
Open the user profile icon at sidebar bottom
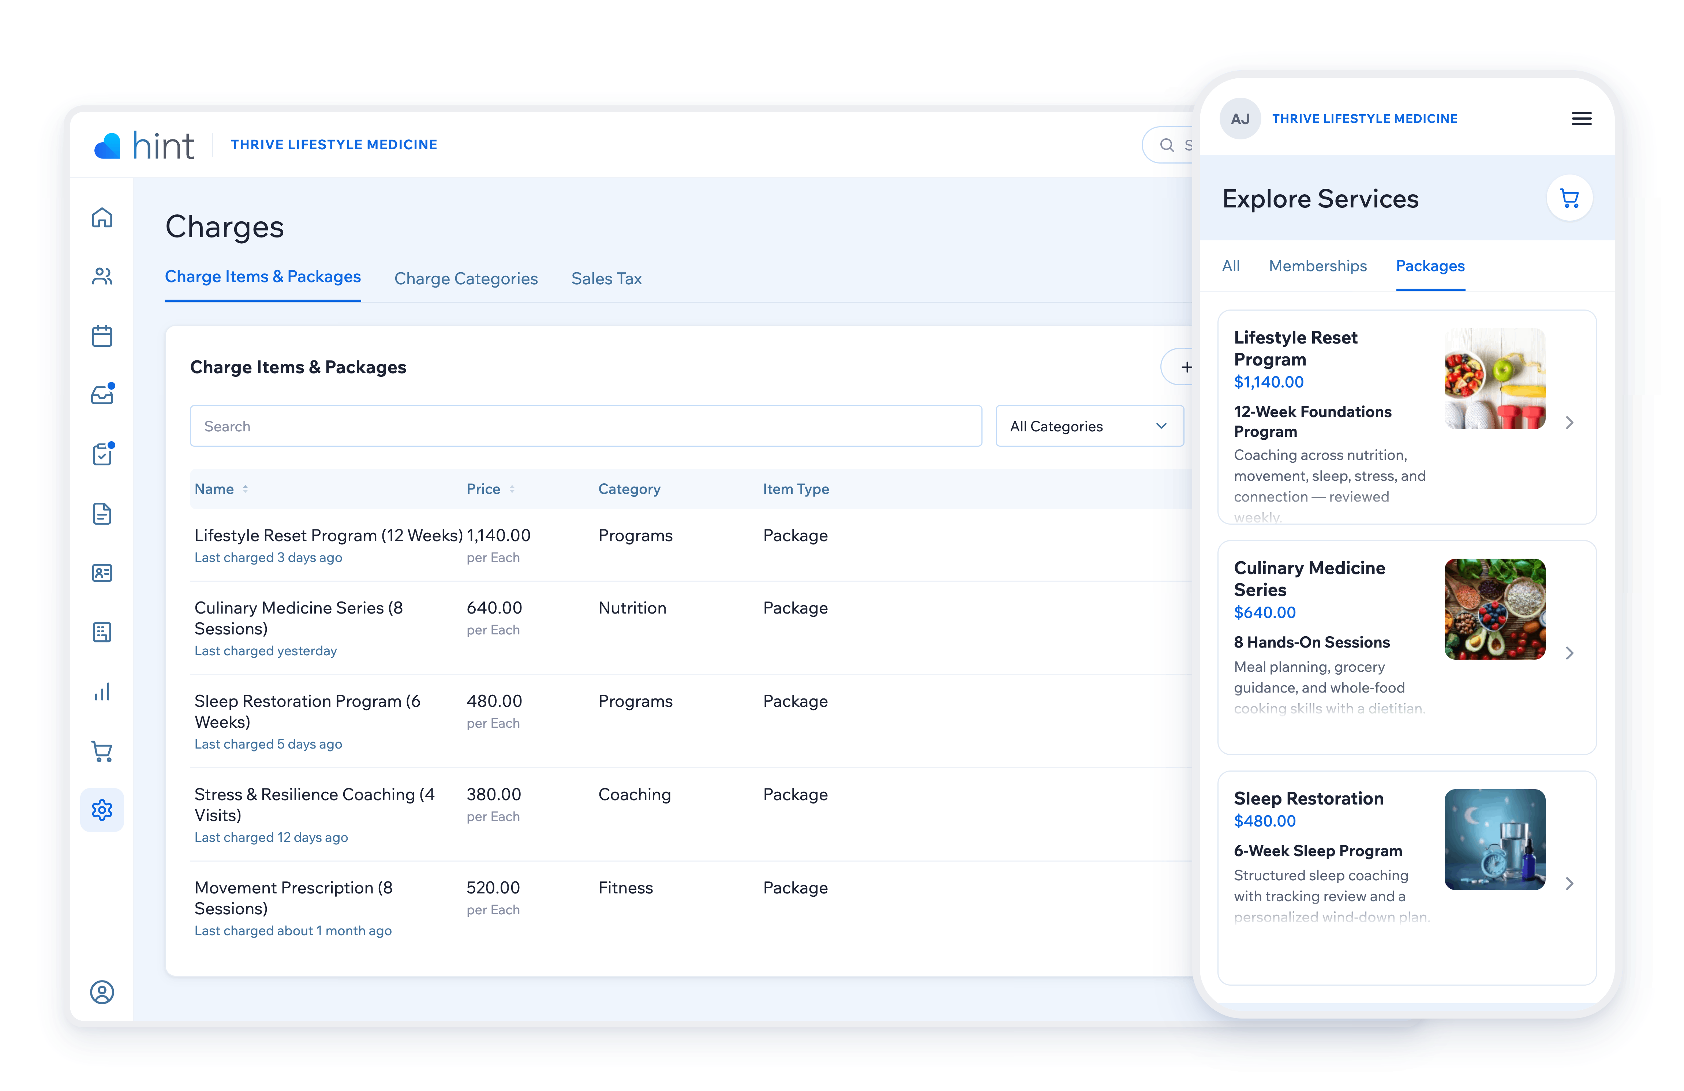click(x=102, y=992)
